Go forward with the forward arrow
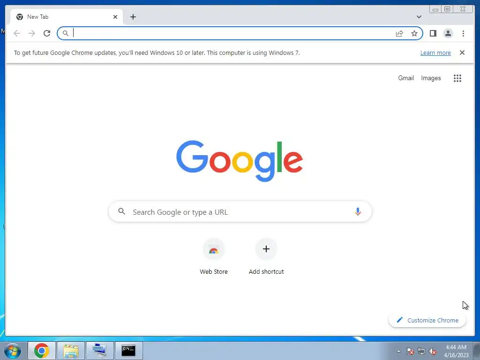The image size is (480, 360). pyautogui.click(x=32, y=33)
